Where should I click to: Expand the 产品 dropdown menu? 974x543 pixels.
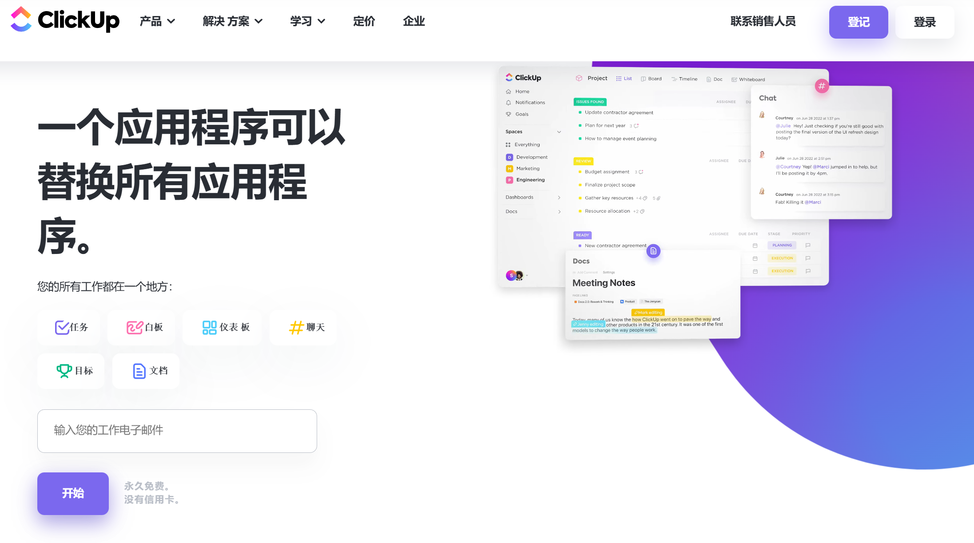(x=157, y=21)
